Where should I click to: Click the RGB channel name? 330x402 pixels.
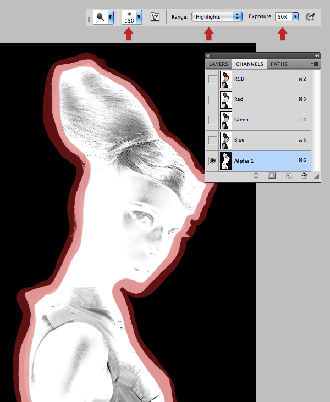[239, 79]
